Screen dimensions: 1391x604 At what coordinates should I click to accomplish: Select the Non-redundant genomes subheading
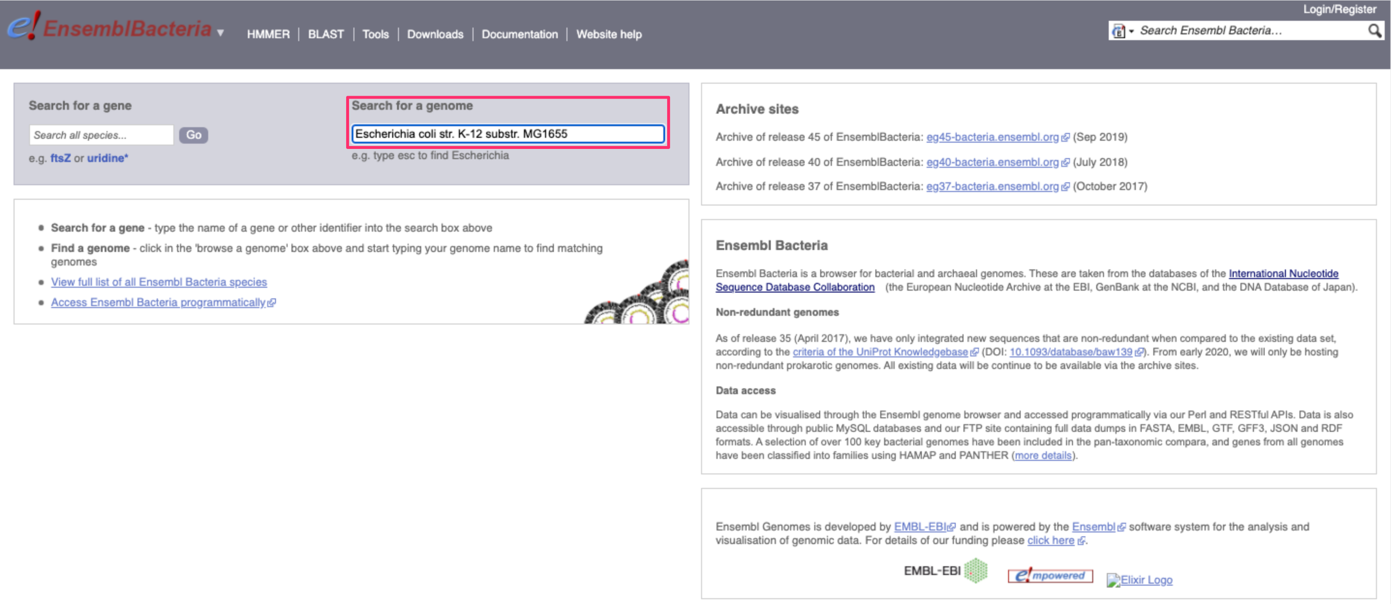click(x=777, y=312)
